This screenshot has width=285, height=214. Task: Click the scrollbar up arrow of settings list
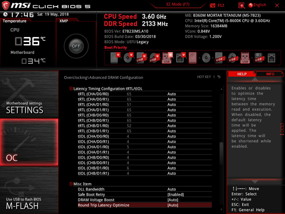pos(221,89)
